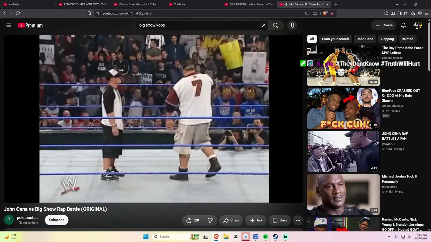Dislike the video with thumbs down

click(210, 220)
